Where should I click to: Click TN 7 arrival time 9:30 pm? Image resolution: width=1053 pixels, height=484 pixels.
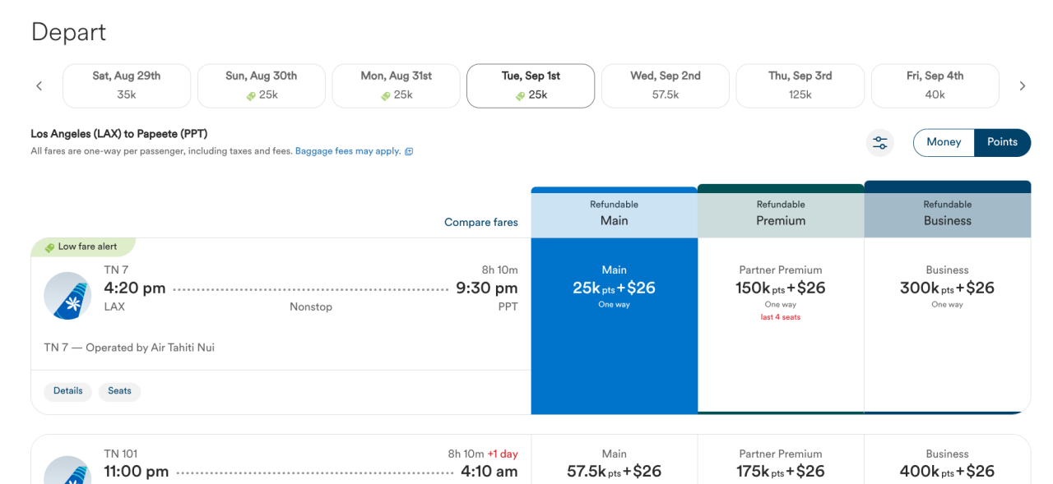pos(487,288)
